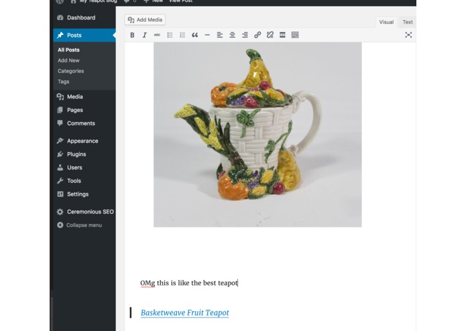Click the Posts pushpin icon

pos(60,36)
